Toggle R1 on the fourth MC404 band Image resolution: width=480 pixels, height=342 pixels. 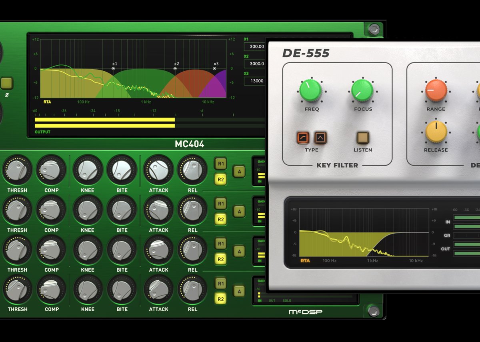pyautogui.click(x=220, y=283)
